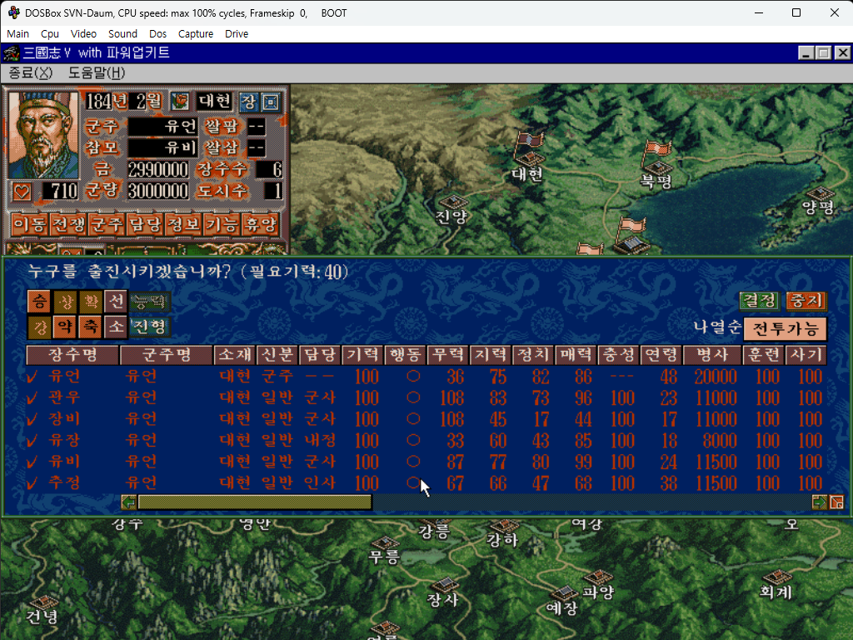Click the dimmed green tile above 진형

[150, 301]
